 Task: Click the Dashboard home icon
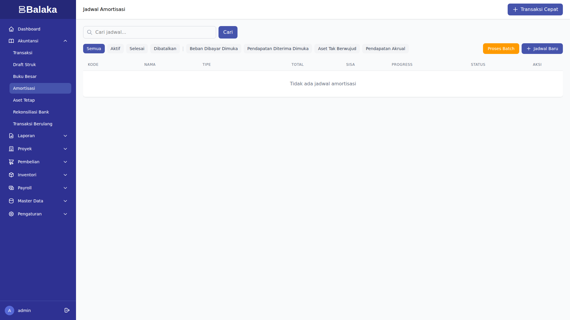[11, 29]
